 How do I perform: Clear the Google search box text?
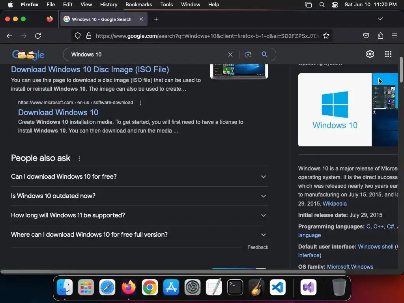pyautogui.click(x=230, y=54)
